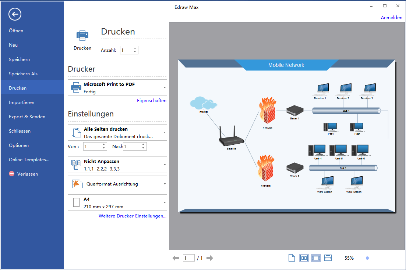Decrease the Nach page value
The height and width of the screenshot is (270, 406).
click(x=144, y=148)
